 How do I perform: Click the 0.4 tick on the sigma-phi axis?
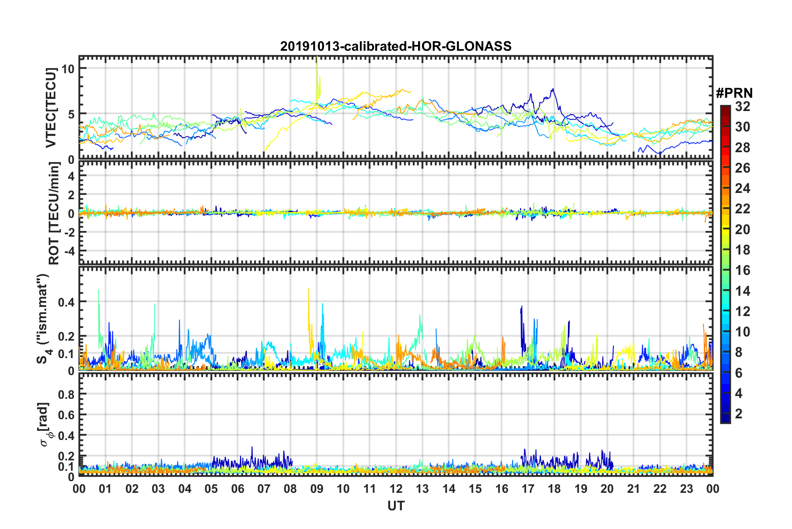click(67, 436)
